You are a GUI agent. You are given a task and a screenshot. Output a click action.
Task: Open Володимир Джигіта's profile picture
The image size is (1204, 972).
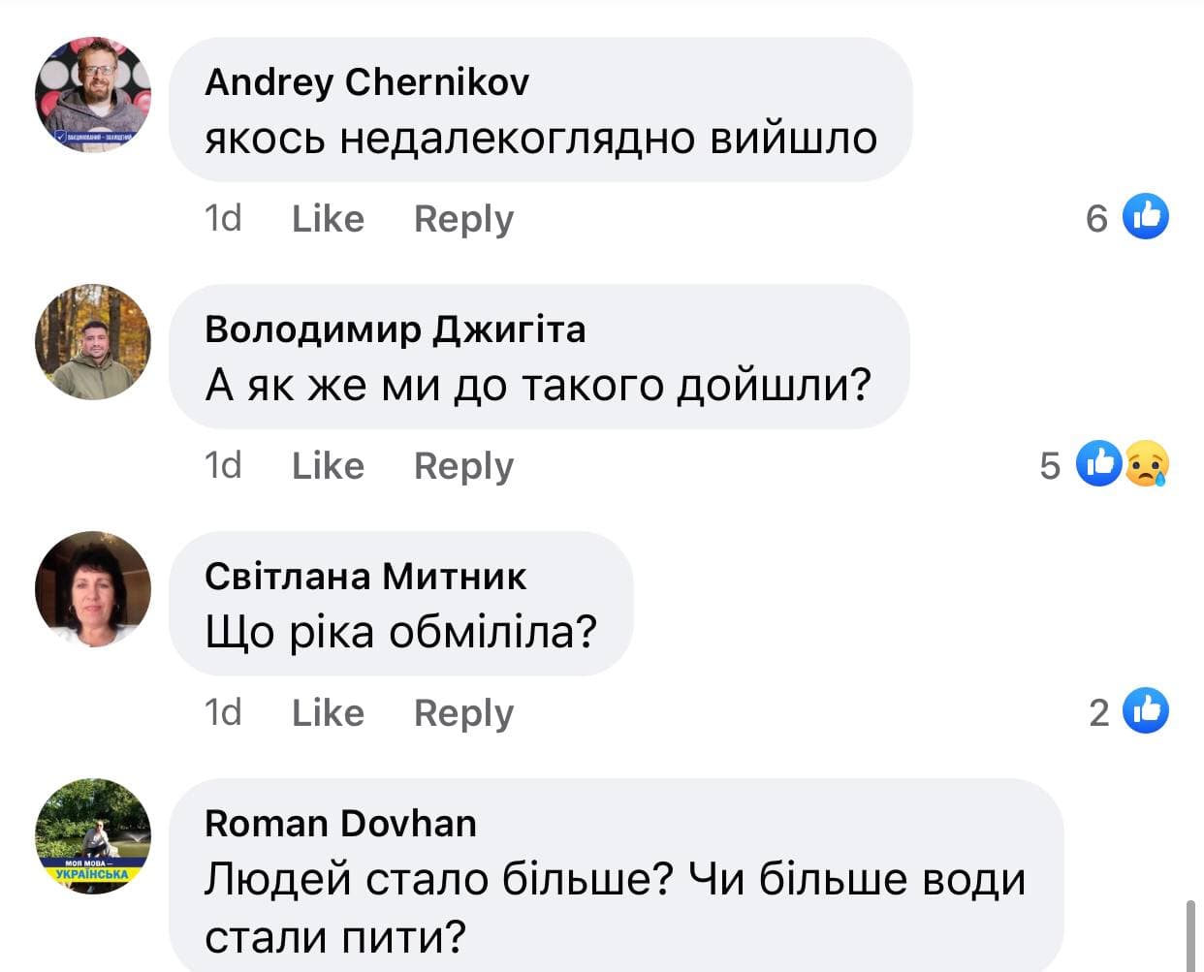click(x=93, y=342)
